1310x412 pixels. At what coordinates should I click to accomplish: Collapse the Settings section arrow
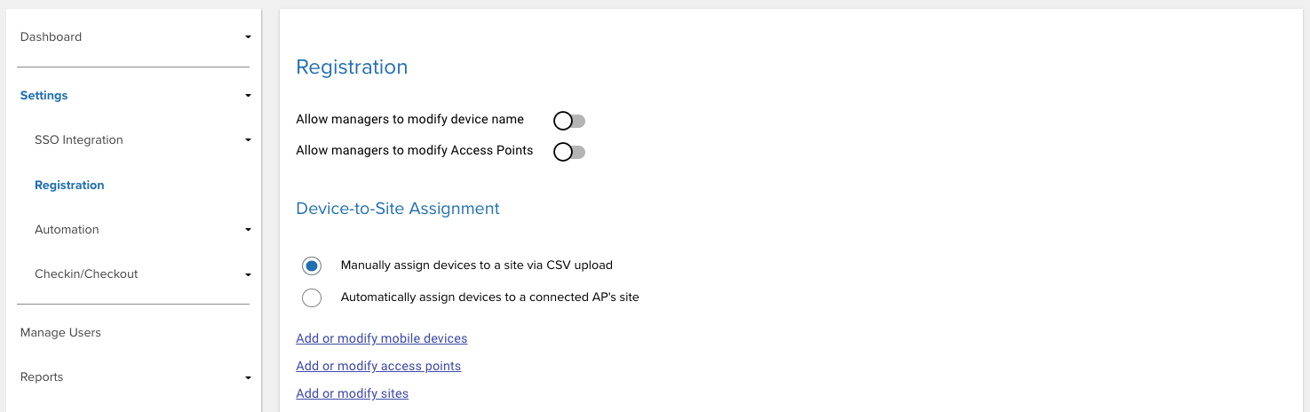(x=249, y=96)
